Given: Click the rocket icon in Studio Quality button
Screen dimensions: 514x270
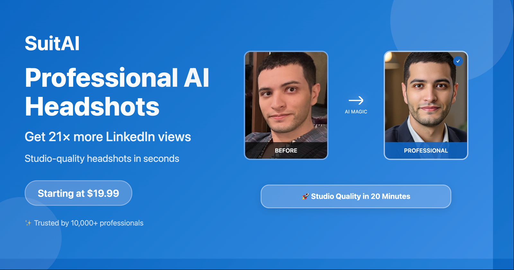Looking at the screenshot, I should pos(305,196).
